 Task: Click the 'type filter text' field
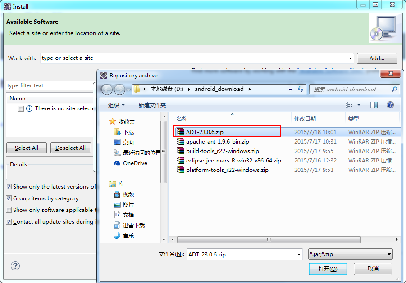click(50, 85)
